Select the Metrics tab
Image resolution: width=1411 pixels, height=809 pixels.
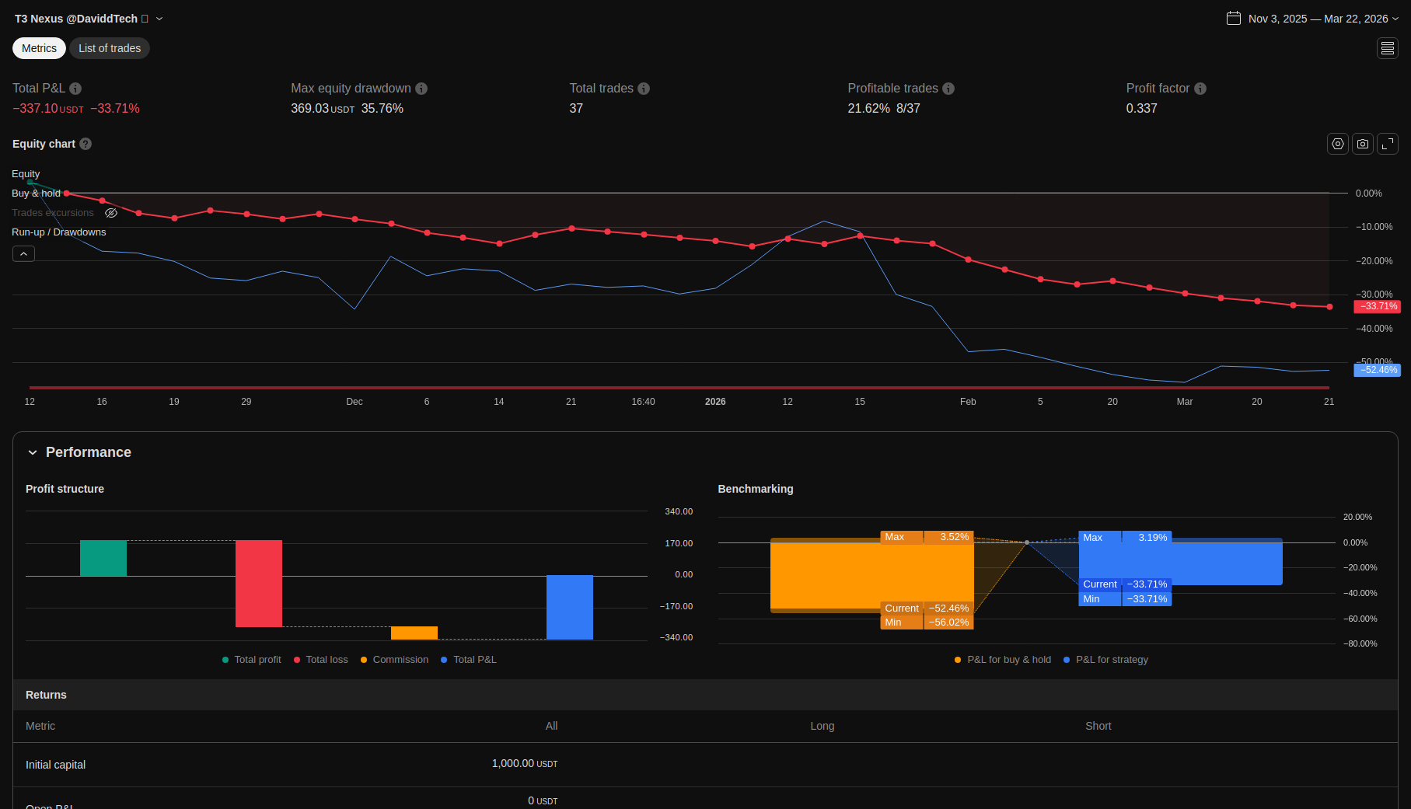coord(39,48)
